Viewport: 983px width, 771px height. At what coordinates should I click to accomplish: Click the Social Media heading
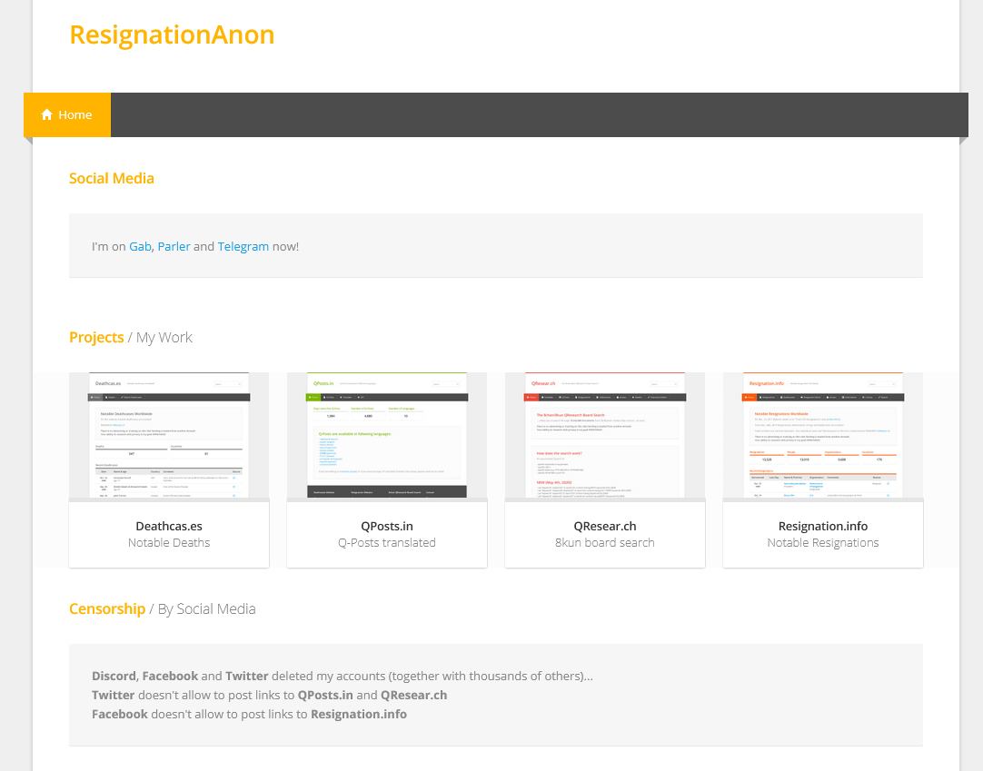[112, 179]
